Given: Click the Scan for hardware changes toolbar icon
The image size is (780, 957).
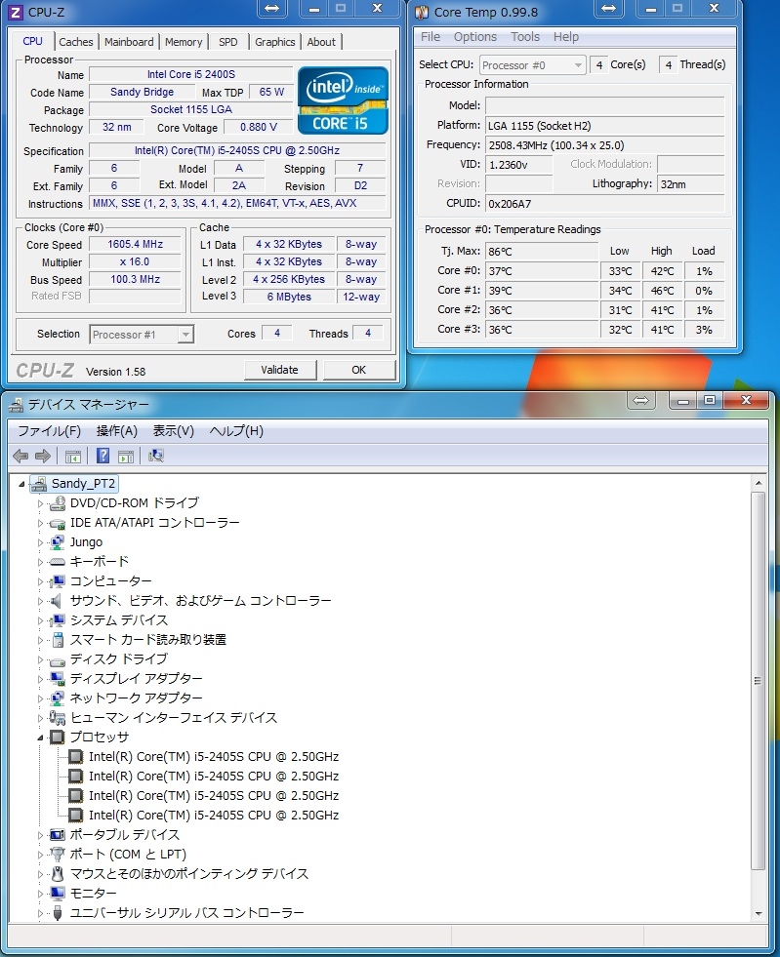Looking at the screenshot, I should (156, 456).
